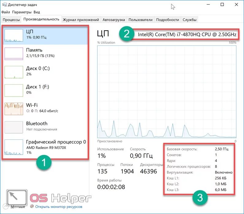This screenshot has width=244, height=214.
Task: Click the Wi-Fi 64,0 кбит/с rate text
Action: tap(48, 111)
